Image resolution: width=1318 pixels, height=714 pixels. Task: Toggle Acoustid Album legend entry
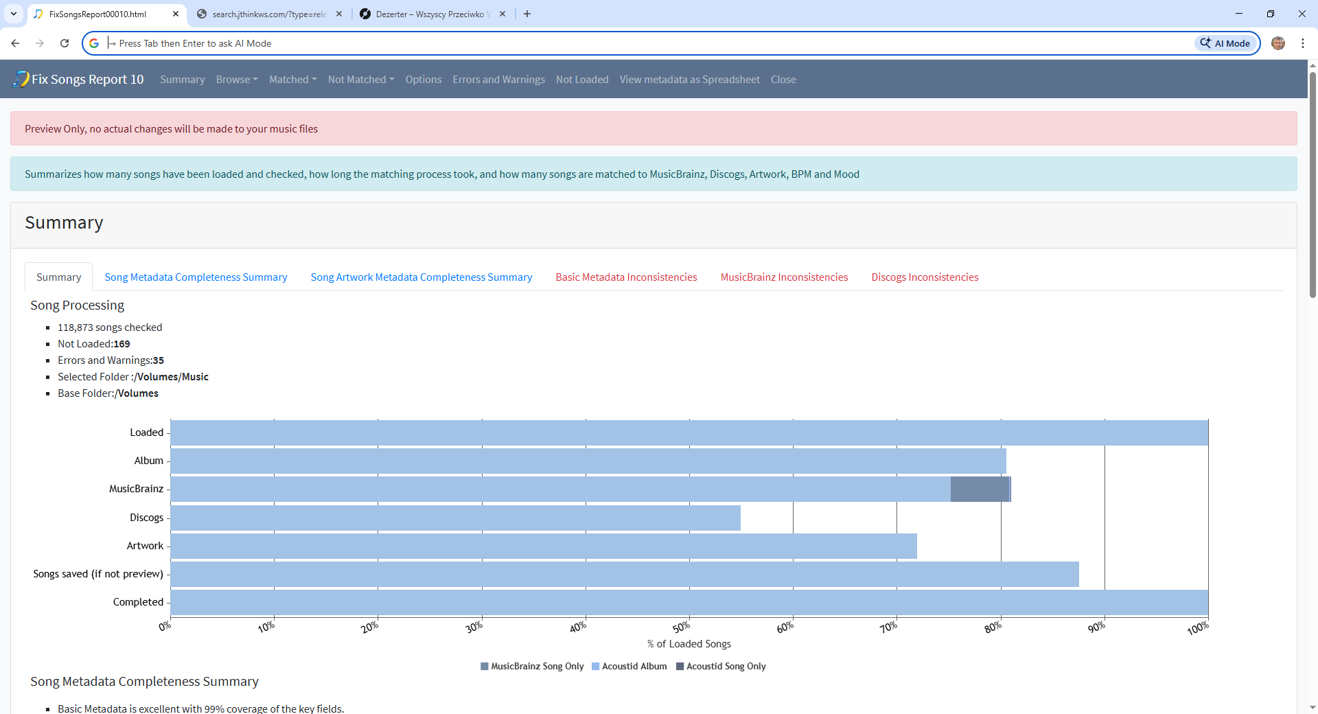[629, 666]
